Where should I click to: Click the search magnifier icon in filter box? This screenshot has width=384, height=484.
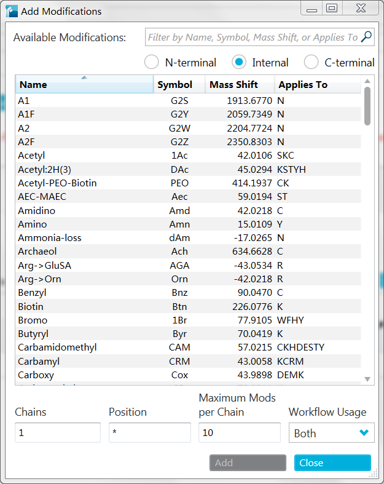pos(366,37)
